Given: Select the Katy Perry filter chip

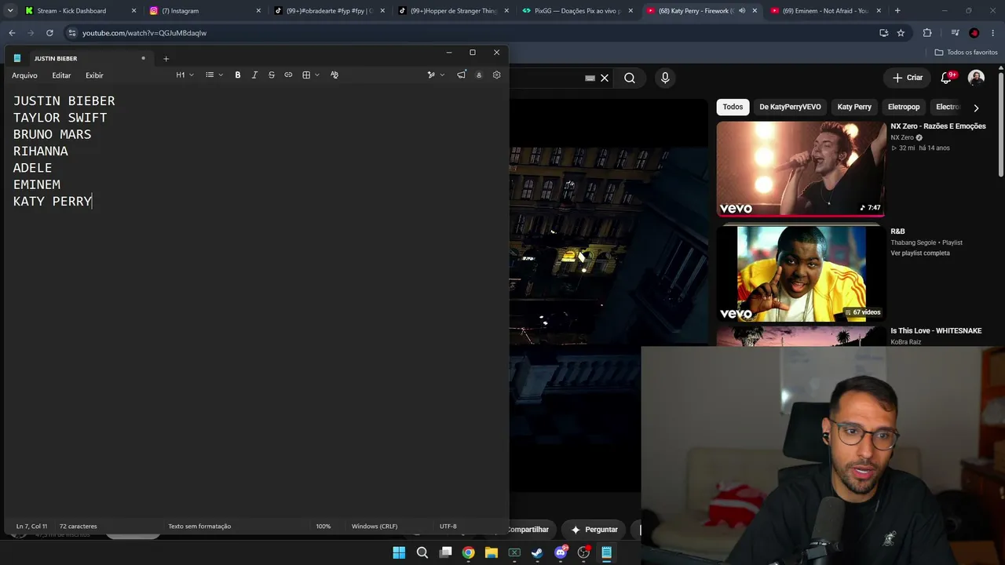Looking at the screenshot, I should coord(854,108).
